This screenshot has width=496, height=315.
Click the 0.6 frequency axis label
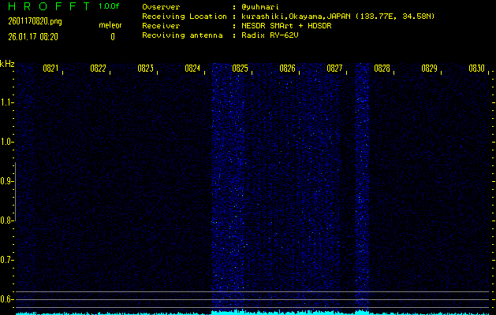pos(6,299)
